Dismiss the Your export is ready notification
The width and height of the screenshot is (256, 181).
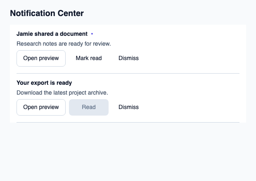(x=128, y=107)
